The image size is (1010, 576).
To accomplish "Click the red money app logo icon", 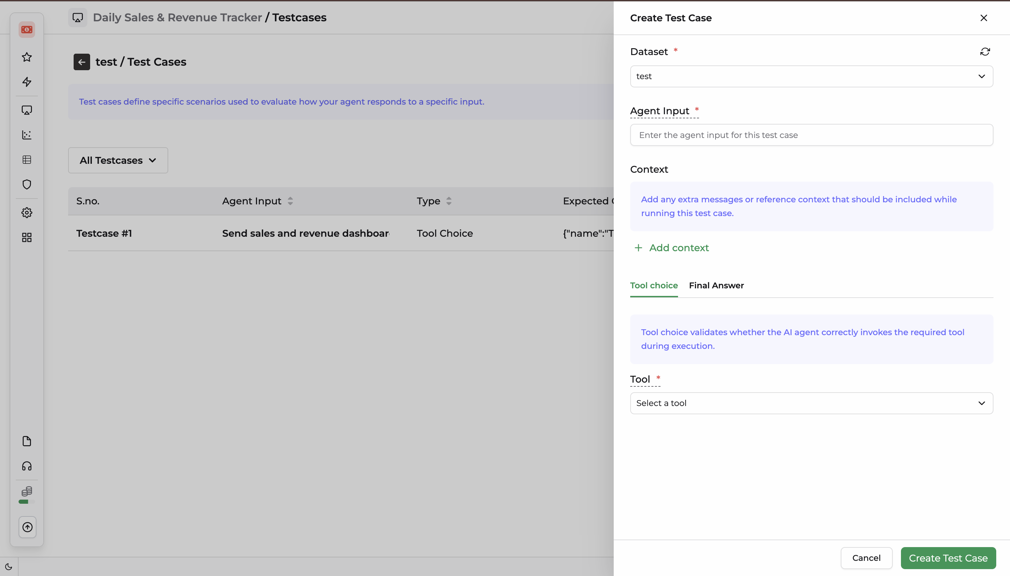I will tap(27, 30).
